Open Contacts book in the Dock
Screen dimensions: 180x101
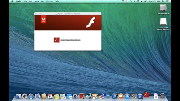44,96
